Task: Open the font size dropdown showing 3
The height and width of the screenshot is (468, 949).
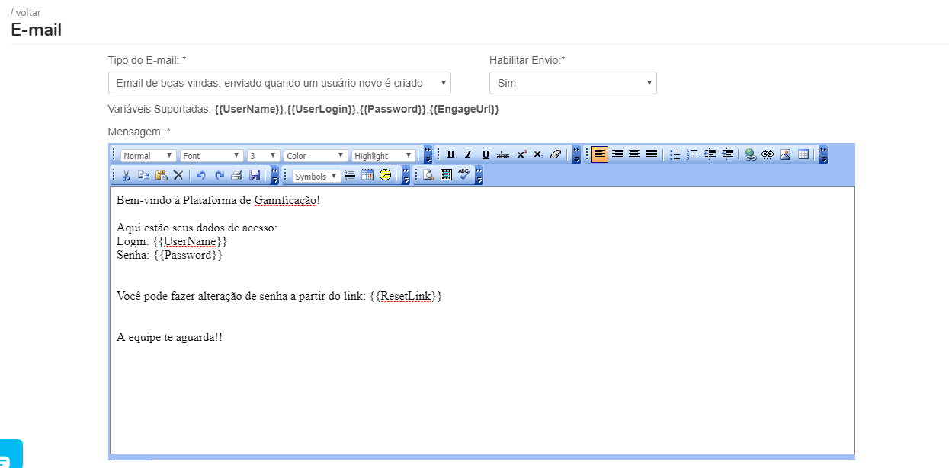Action: (264, 155)
